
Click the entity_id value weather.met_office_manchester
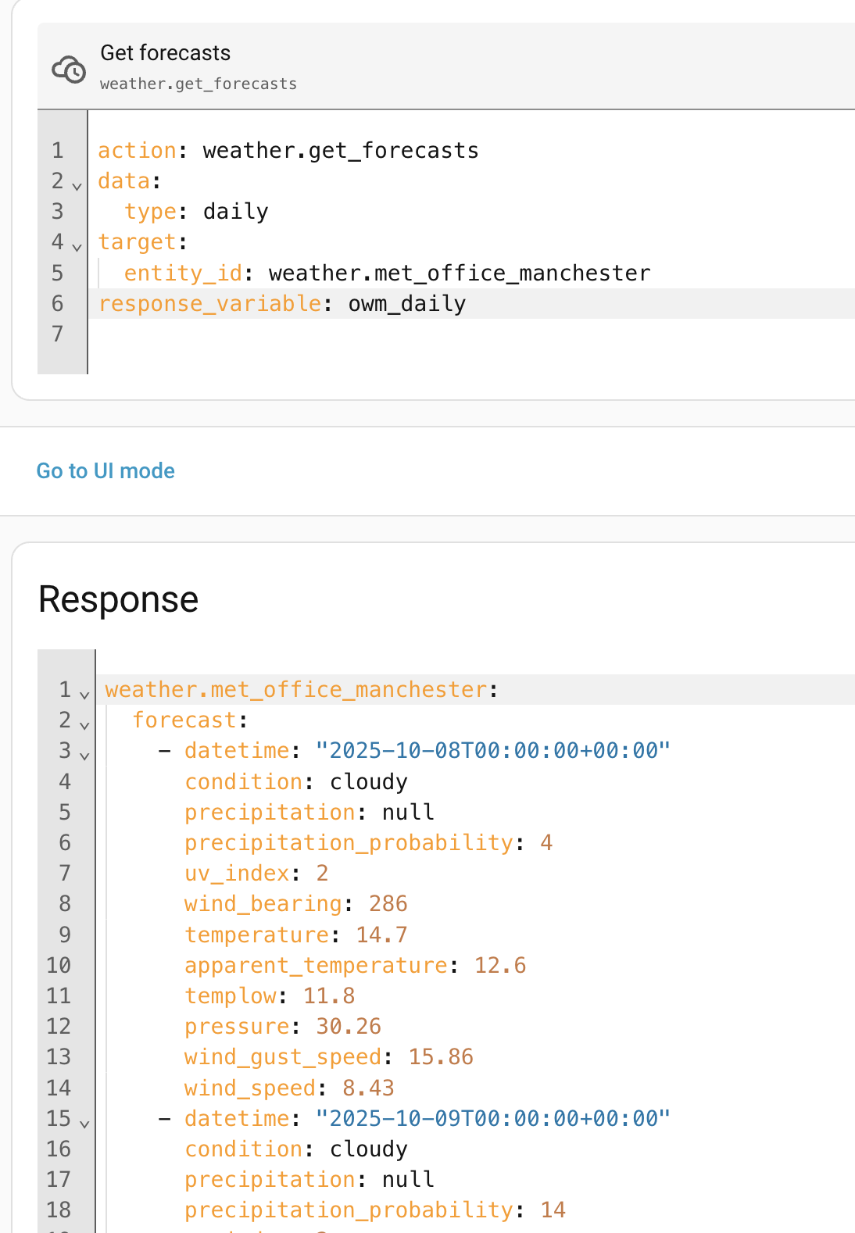click(459, 273)
